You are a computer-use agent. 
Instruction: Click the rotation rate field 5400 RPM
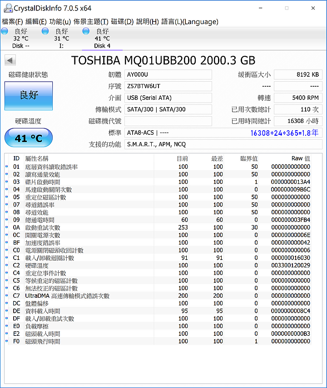298,98
